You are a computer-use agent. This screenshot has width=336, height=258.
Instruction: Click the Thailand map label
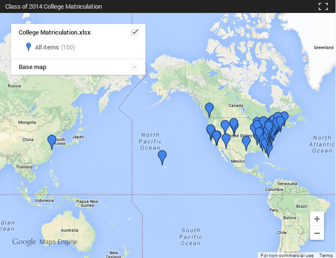click(24, 167)
